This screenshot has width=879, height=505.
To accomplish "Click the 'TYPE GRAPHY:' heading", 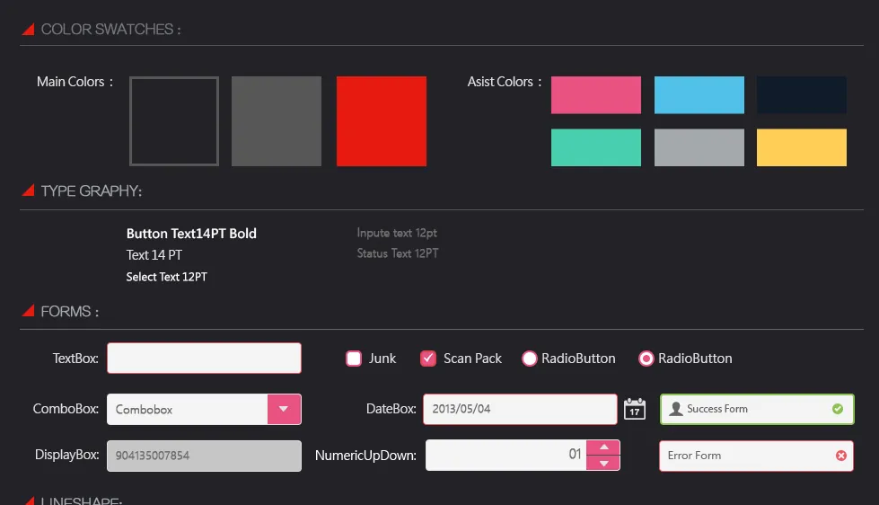I will pyautogui.click(x=92, y=190).
